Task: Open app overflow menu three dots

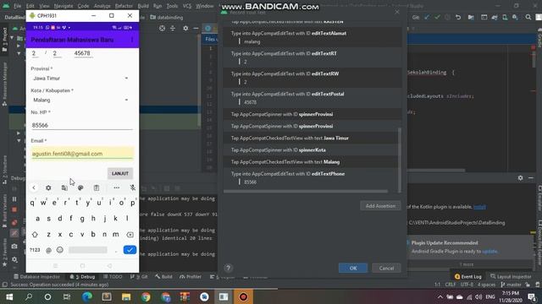Action: pos(132,40)
